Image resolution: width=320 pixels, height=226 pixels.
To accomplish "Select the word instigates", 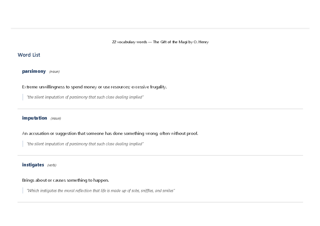I will (33, 165).
